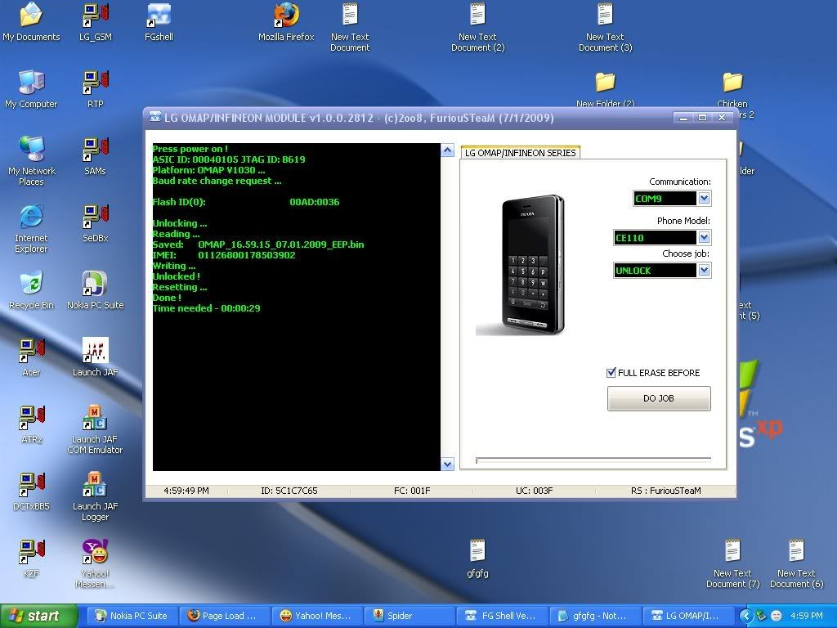Open New Text Document (3) icon
Viewport: 837px width, 628px height.
click(606, 27)
